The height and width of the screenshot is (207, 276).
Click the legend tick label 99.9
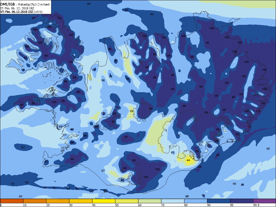tap(256, 205)
